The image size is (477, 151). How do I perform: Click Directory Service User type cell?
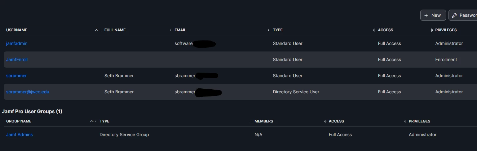[x=296, y=92]
